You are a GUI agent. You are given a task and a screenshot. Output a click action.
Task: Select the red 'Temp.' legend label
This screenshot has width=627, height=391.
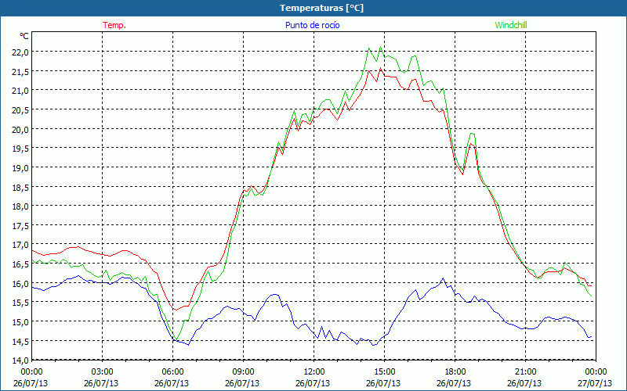(x=114, y=25)
